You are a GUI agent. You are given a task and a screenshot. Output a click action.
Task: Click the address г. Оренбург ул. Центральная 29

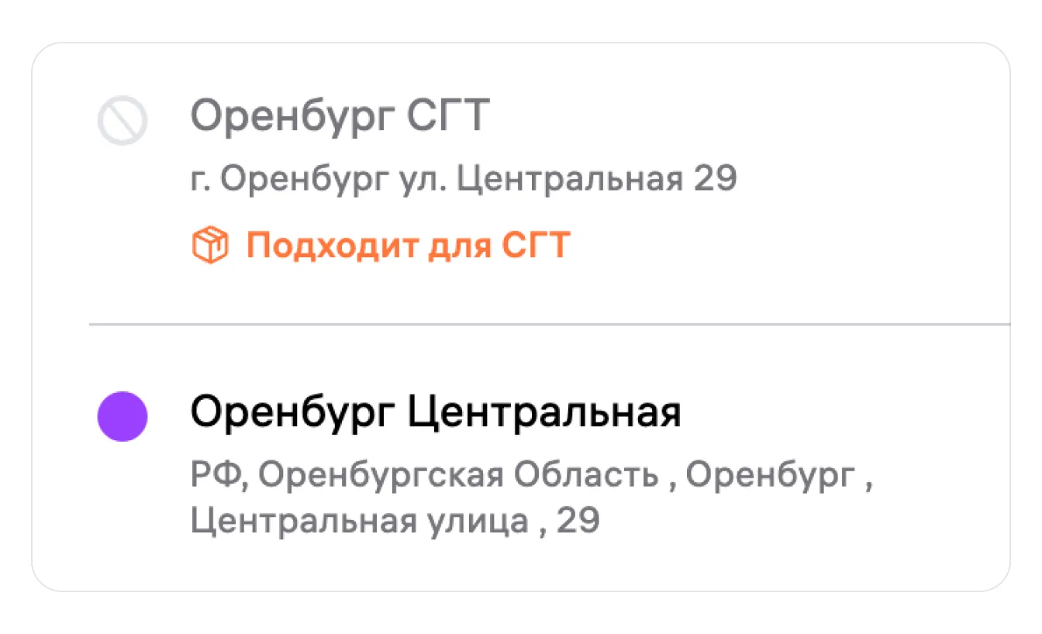click(464, 180)
